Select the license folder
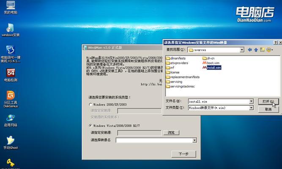The image size is (282, 169). tap(173, 72)
